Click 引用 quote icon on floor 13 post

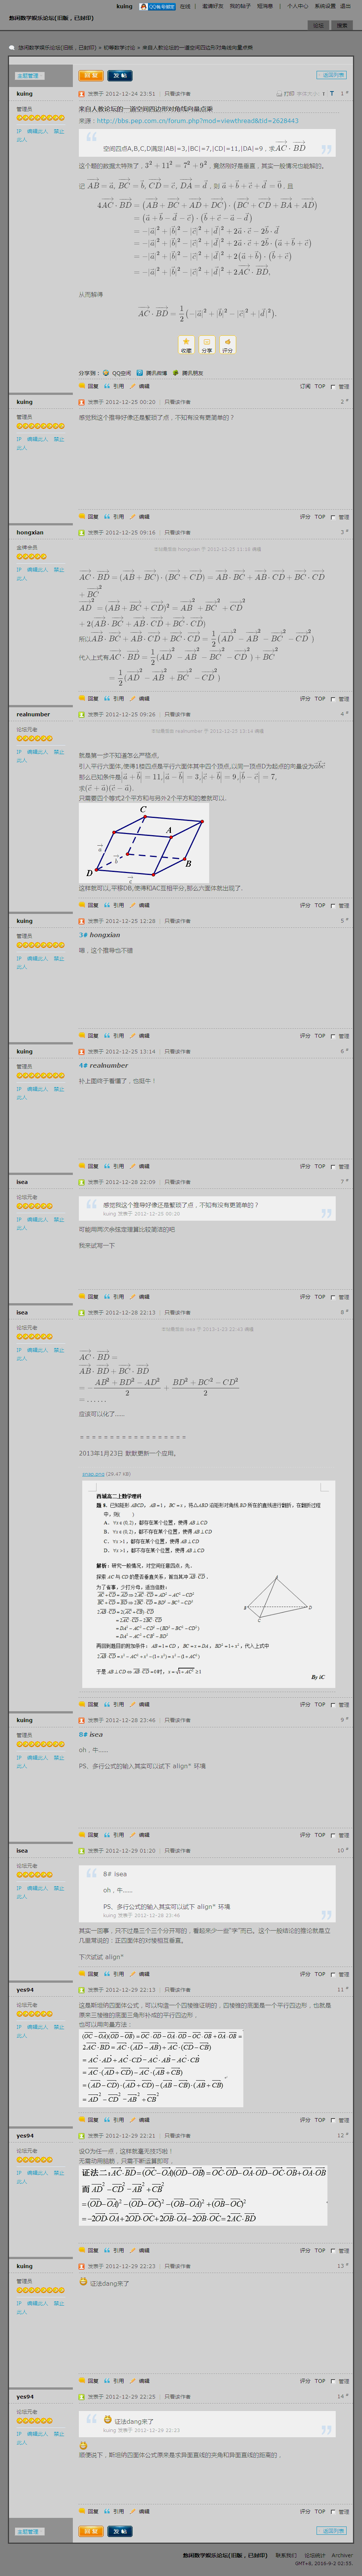point(114,2381)
